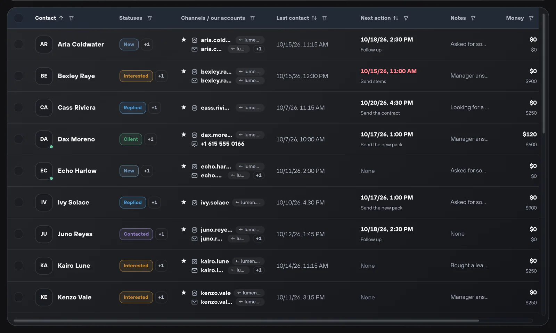The image size is (556, 333).
Task: Sort by Next action using arrows icon
Action: (396, 18)
